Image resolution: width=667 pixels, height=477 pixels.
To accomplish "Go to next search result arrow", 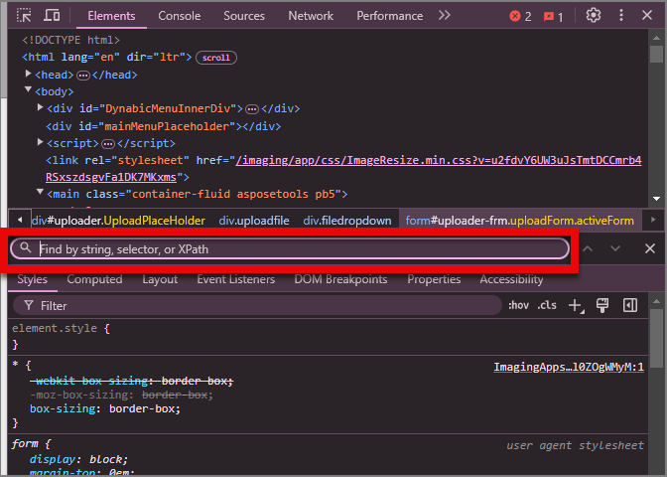I will click(x=615, y=248).
